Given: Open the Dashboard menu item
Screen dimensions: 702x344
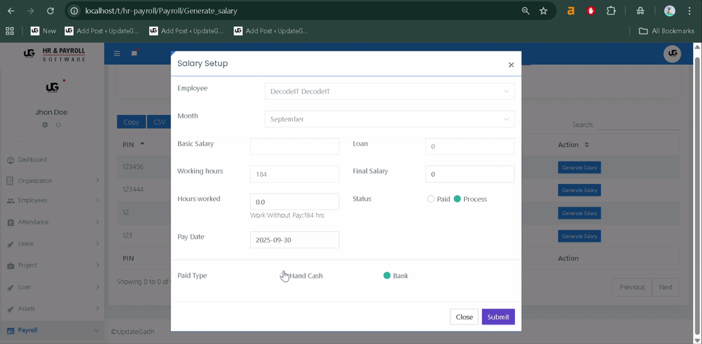Looking at the screenshot, I should [x=32, y=159].
